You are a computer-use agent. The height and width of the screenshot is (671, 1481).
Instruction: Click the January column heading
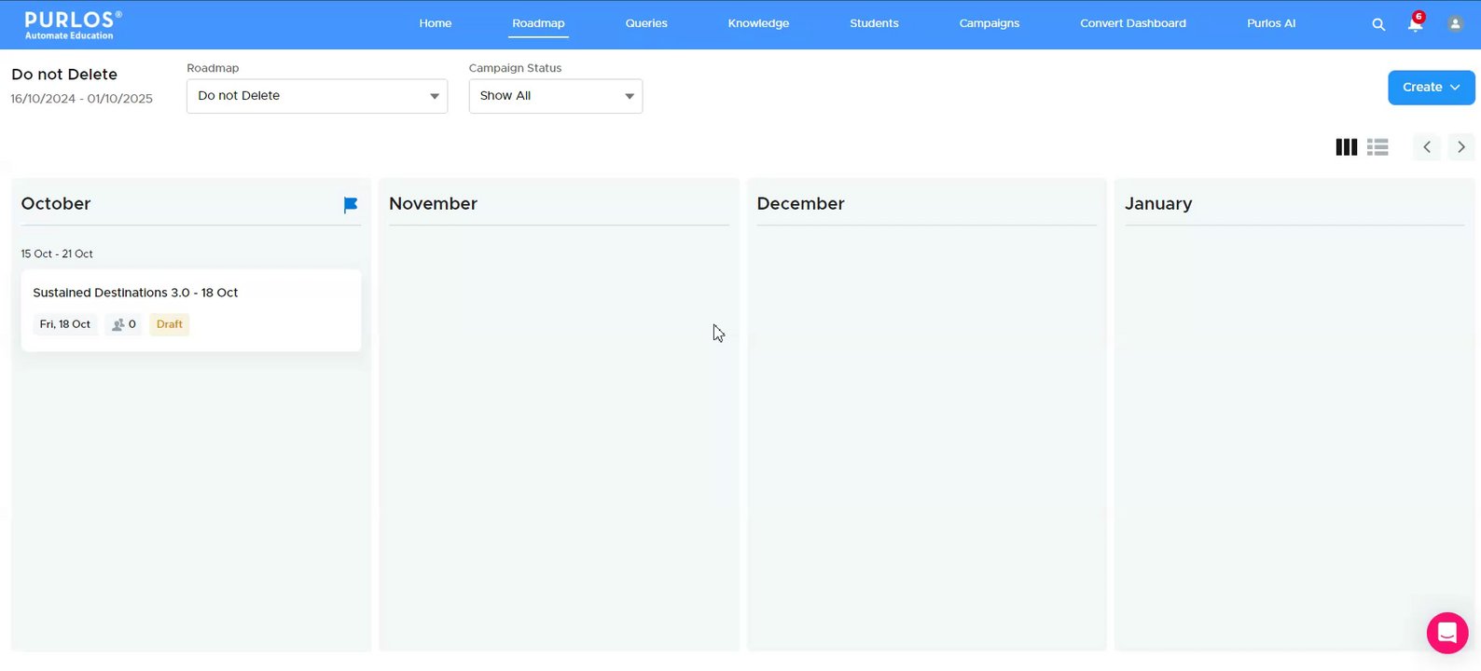click(x=1158, y=204)
